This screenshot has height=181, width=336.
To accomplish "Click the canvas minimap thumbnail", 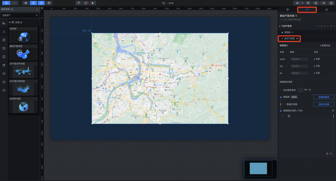I will pyautogui.click(x=260, y=169).
